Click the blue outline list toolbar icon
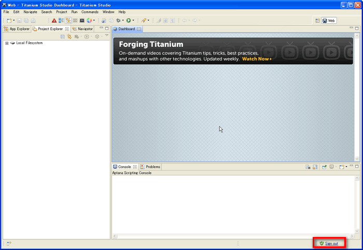 pyautogui.click(x=61, y=20)
